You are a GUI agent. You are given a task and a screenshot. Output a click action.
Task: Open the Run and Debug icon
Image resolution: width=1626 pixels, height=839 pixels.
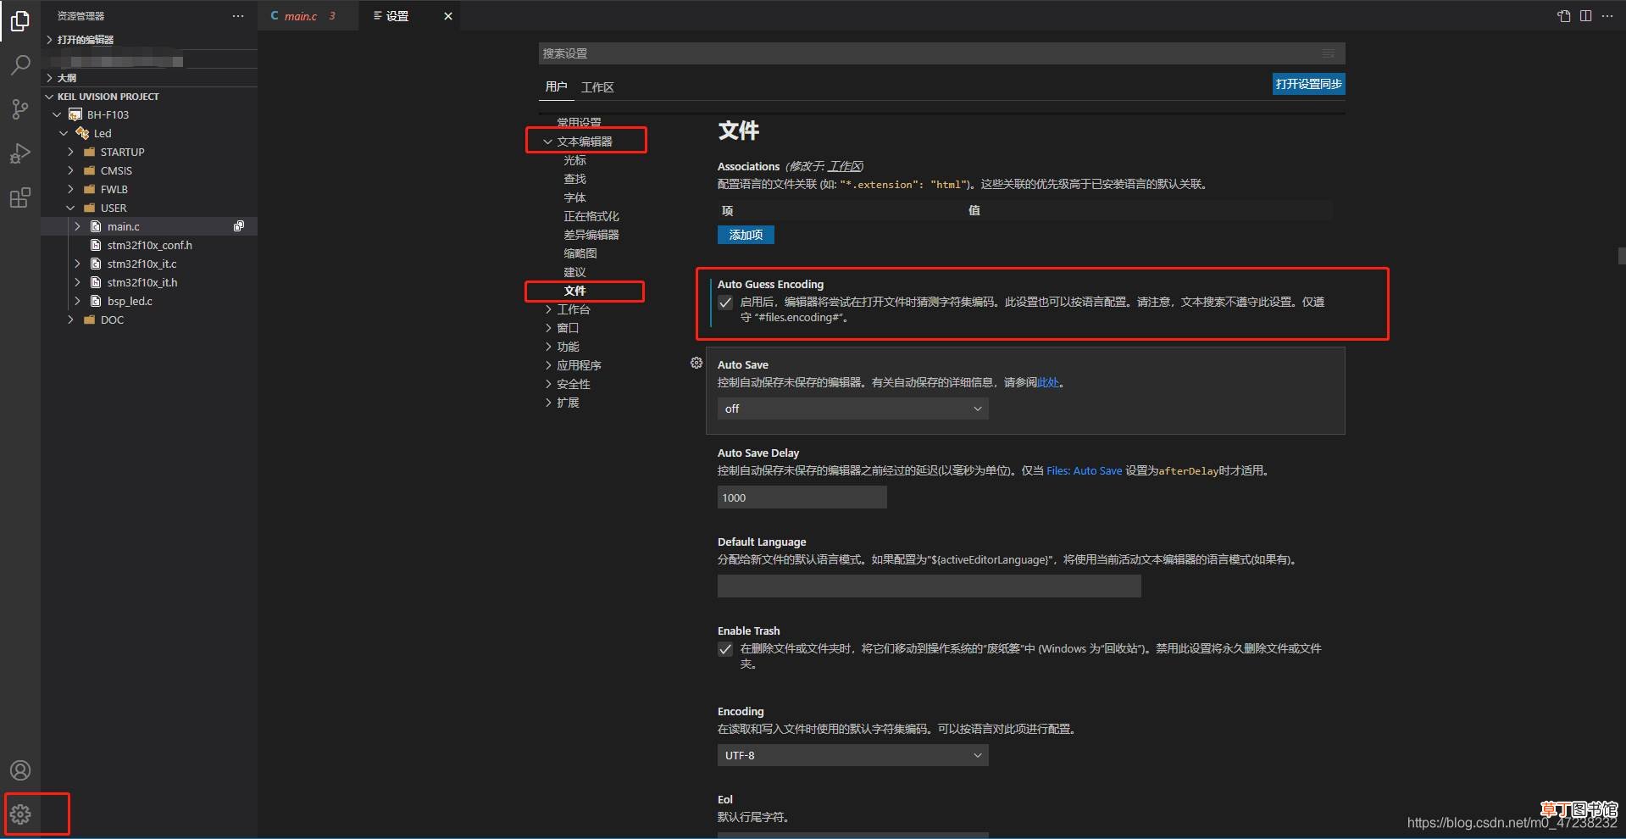[20, 153]
